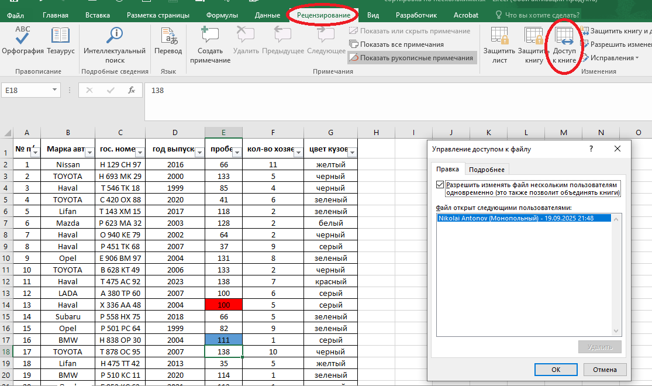Click Отмена in the access dialog
652x386 pixels.
pos(605,370)
